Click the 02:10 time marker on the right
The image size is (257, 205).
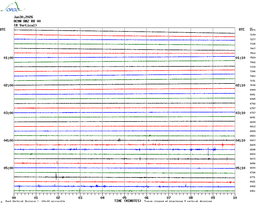(240, 85)
